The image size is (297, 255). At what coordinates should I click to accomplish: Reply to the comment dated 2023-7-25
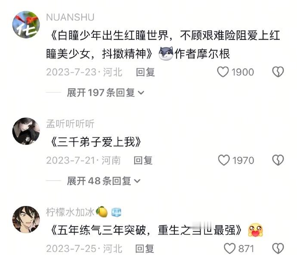[145, 249]
